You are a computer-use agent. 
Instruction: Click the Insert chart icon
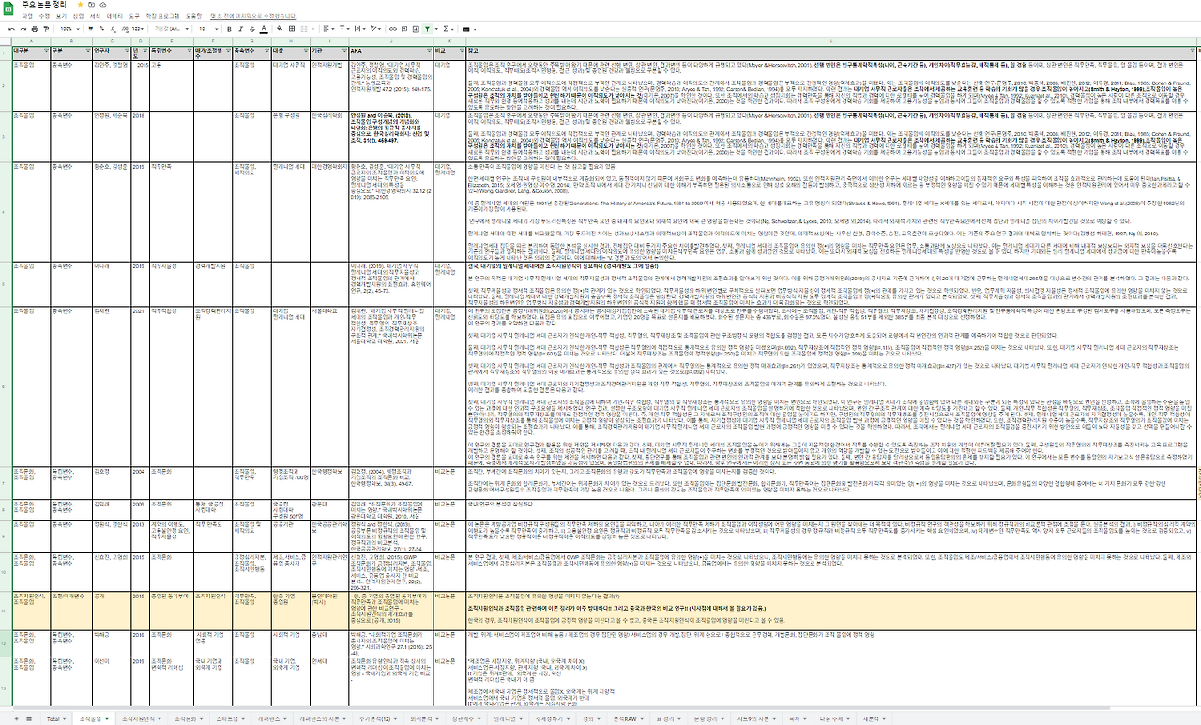pyautogui.click(x=416, y=29)
